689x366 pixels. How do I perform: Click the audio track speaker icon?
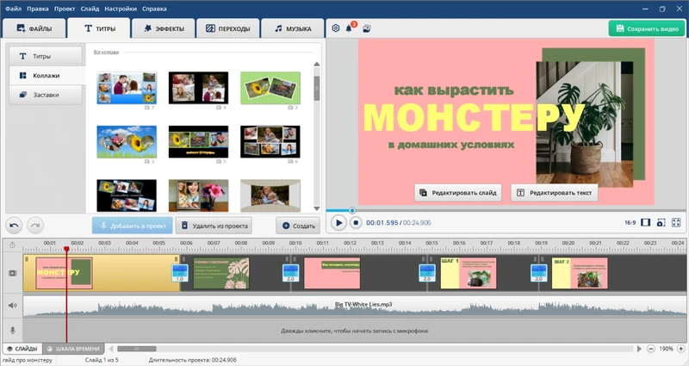point(12,306)
